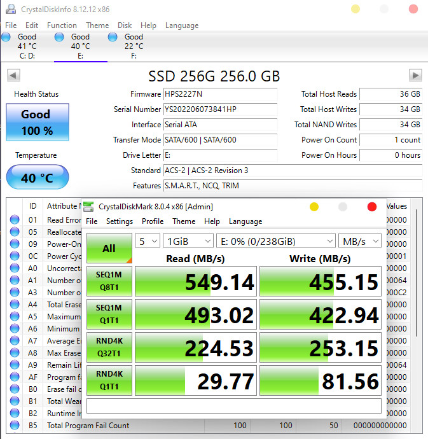
Task: Click status orb for attribute AF Program fail
Action: tap(15, 377)
